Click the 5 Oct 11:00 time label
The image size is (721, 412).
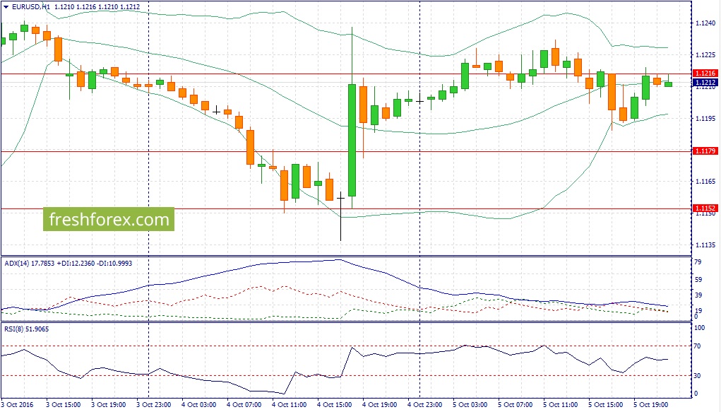pyautogui.click(x=561, y=405)
